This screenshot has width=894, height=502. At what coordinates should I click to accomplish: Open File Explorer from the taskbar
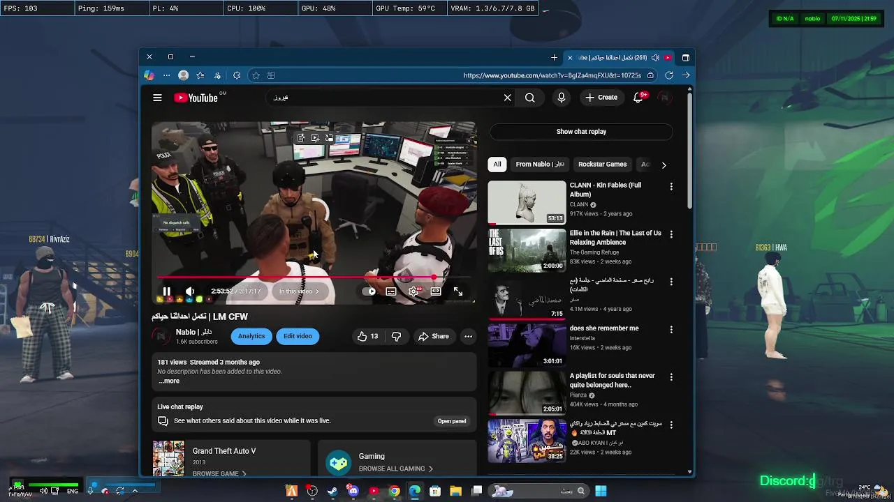(x=455, y=491)
